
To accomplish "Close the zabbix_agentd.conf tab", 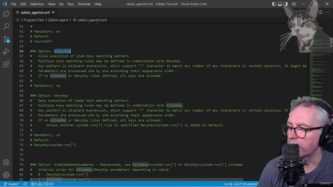I will tap(53, 12).
